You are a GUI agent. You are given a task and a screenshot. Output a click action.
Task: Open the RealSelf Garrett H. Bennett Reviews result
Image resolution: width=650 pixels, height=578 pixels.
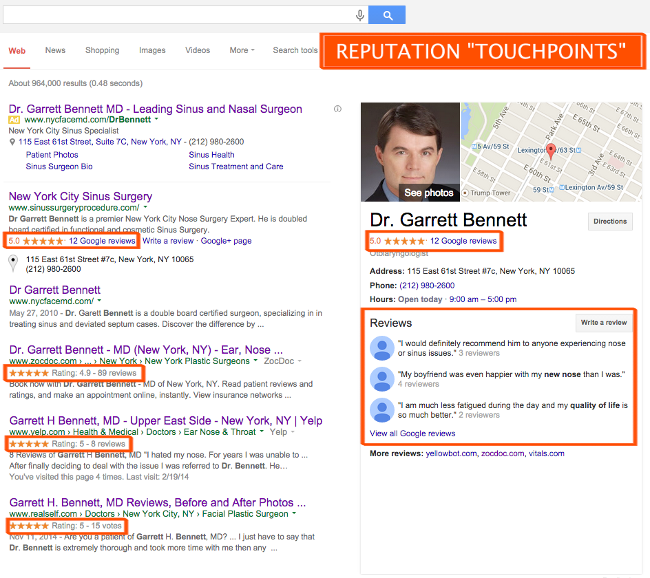158,502
